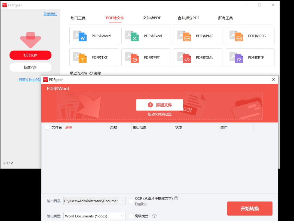Open the PDF转PPT converter tile

click(x=146, y=57)
